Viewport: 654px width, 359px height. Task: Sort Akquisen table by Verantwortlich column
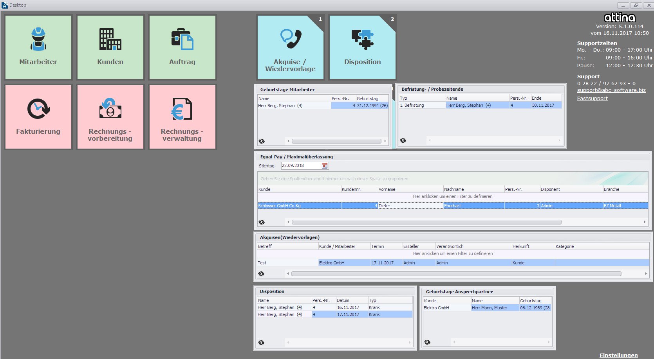[x=473, y=246]
